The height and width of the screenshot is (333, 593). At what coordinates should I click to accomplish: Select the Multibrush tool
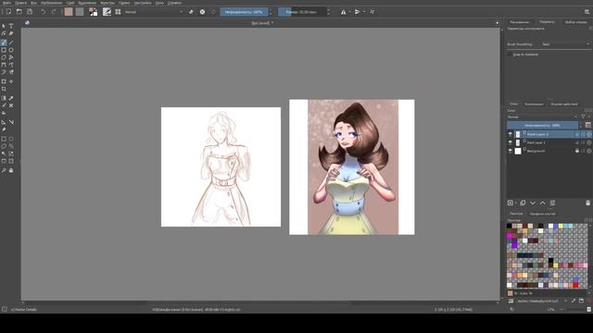pyautogui.click(x=11, y=72)
